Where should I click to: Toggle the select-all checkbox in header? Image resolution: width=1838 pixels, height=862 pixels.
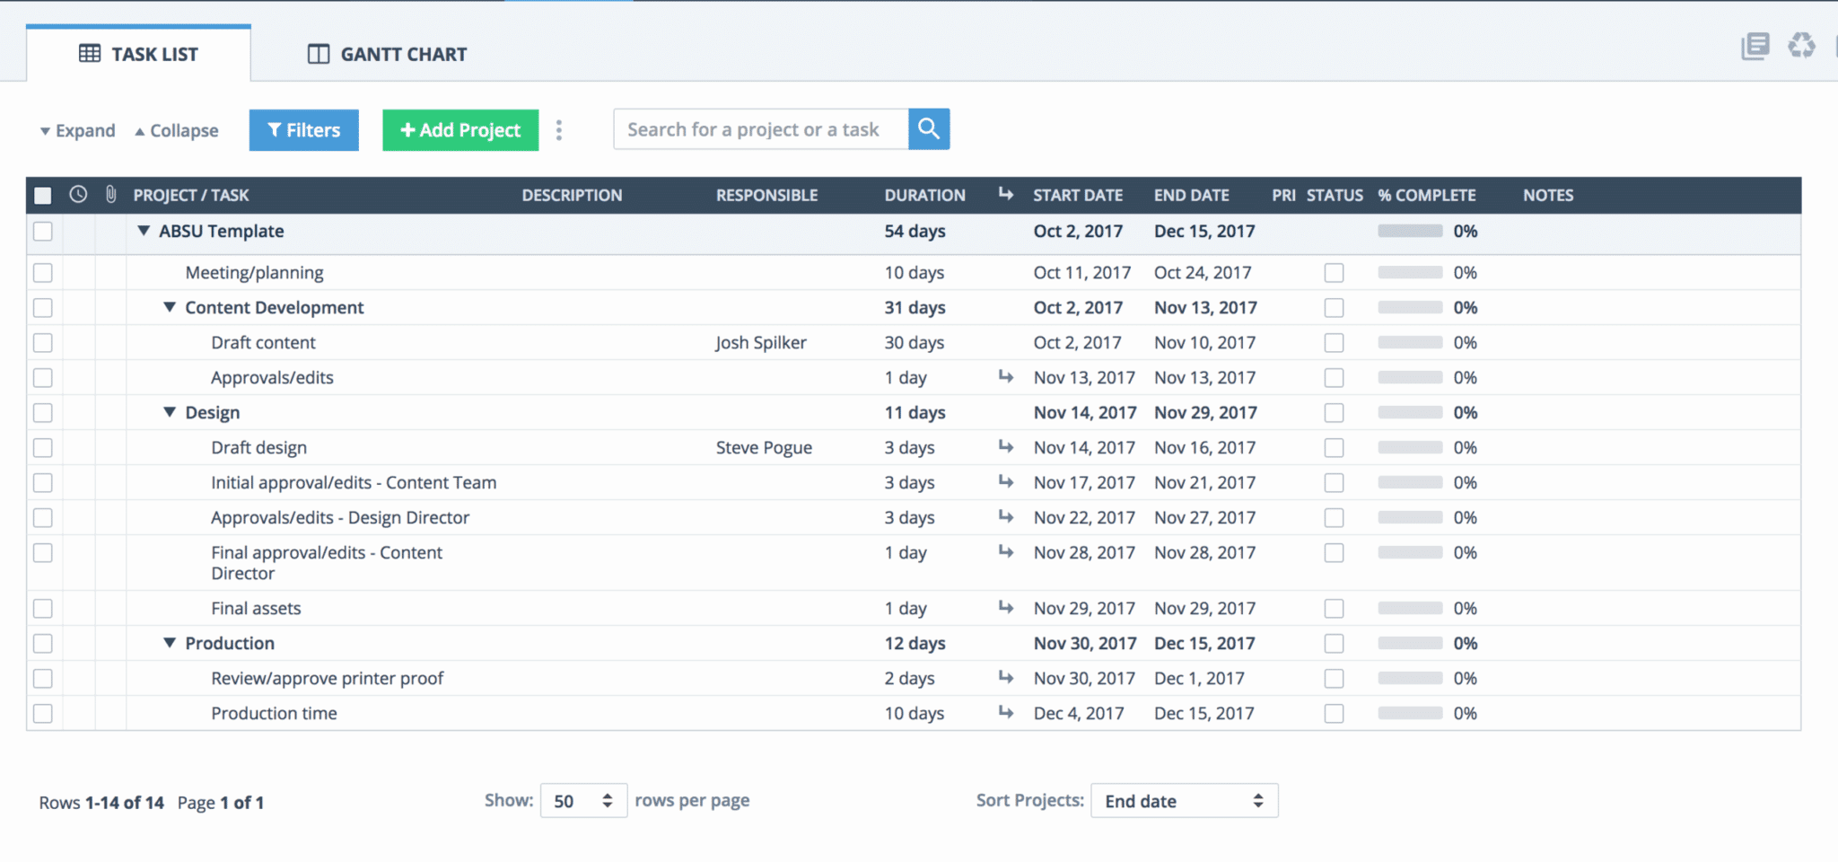point(42,195)
